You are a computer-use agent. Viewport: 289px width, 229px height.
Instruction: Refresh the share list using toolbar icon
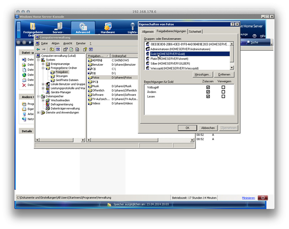[71, 49]
